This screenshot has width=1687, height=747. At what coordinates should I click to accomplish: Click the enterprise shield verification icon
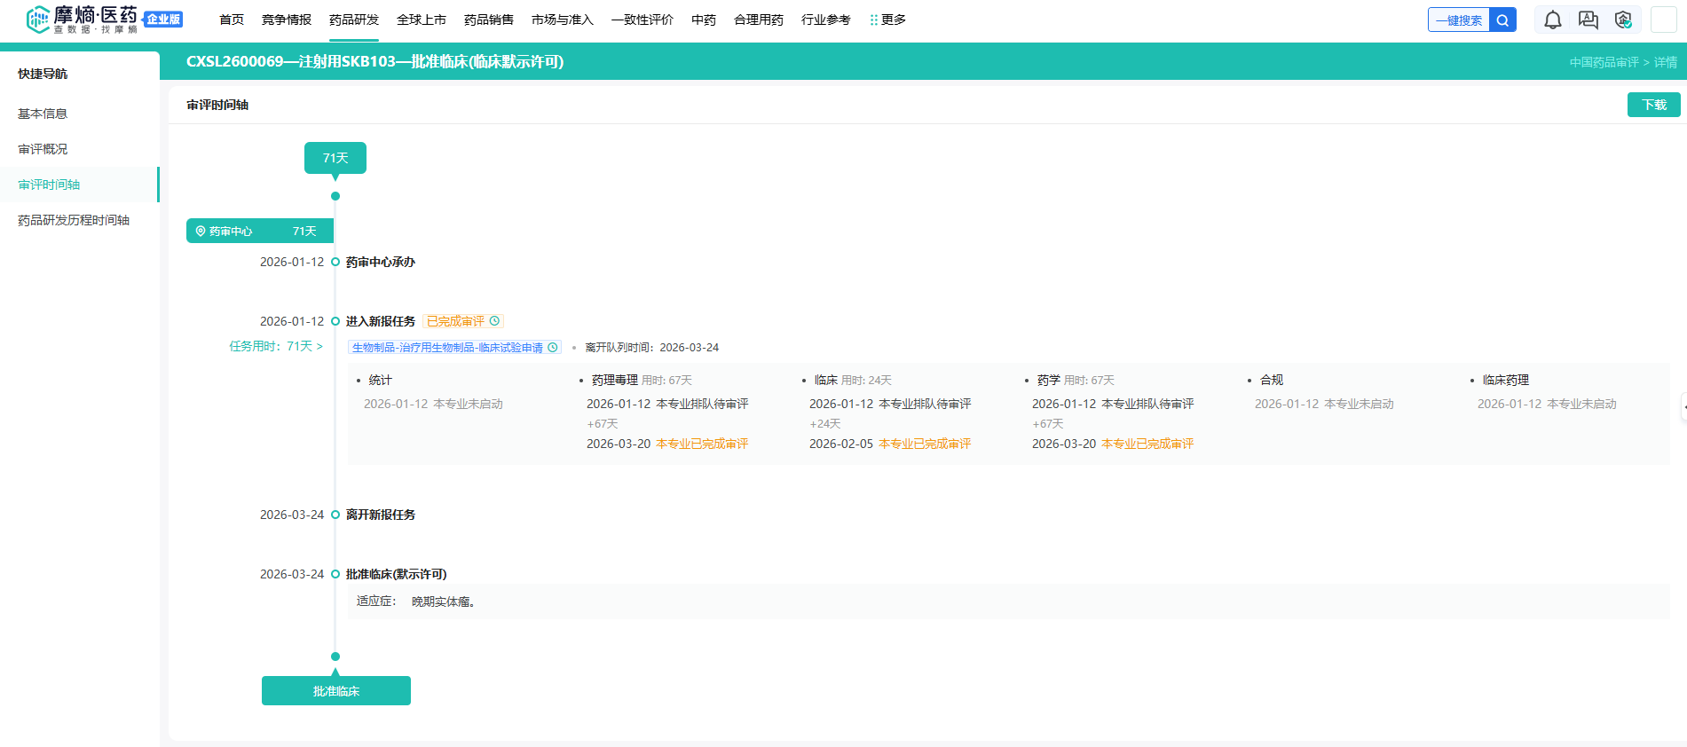(x=1623, y=20)
